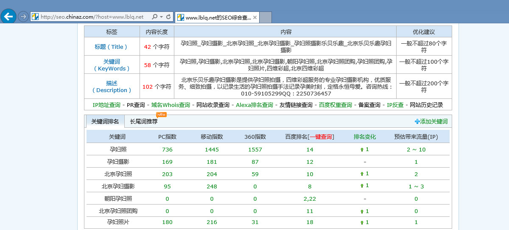Click the plus icon for 添加关键词
Screen dimensions: 509x230
coord(417,121)
